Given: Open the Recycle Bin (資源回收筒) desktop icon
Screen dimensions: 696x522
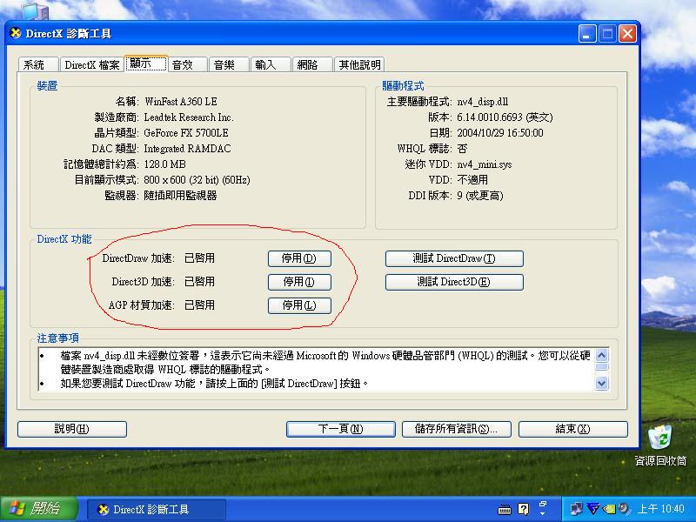Looking at the screenshot, I should pos(660,445).
